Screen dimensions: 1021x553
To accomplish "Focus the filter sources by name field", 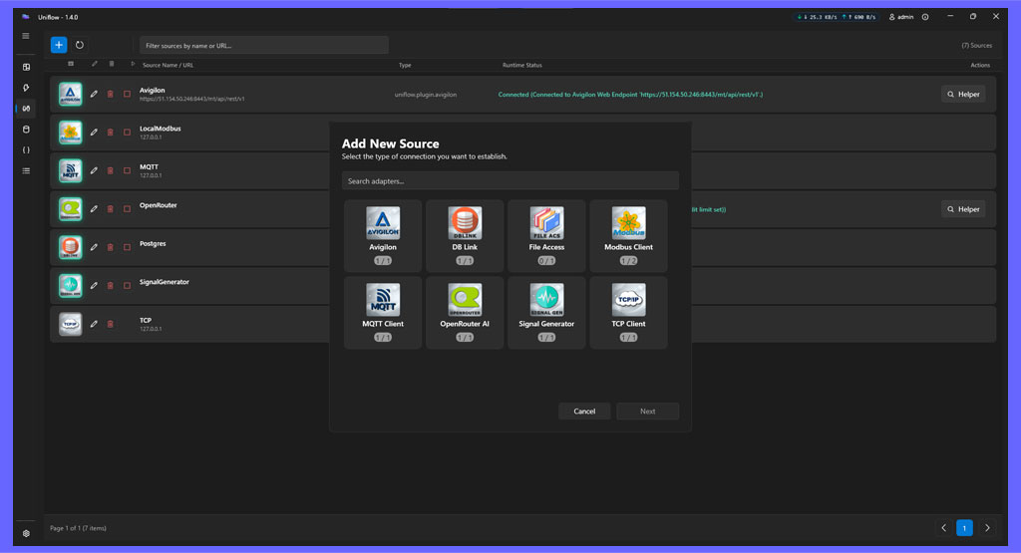I will click(x=263, y=46).
